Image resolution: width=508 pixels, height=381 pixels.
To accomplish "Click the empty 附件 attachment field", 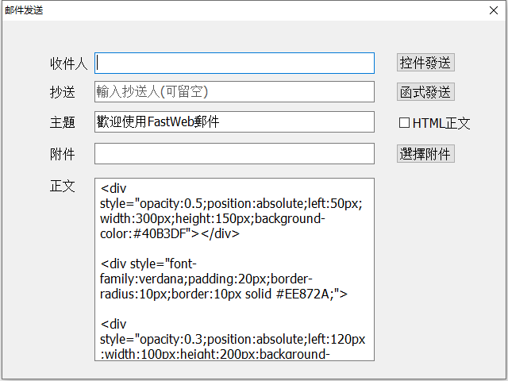I will (234, 153).
